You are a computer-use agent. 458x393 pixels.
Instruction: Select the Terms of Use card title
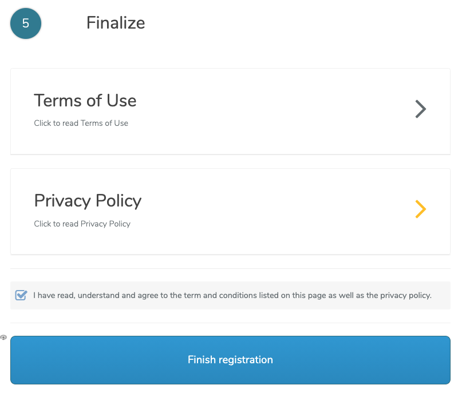tap(85, 101)
